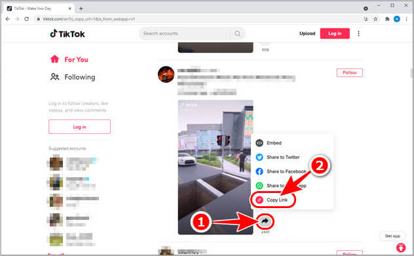The height and width of the screenshot is (256, 414).
Task: Click the browser address bar URL
Action: click(88, 19)
